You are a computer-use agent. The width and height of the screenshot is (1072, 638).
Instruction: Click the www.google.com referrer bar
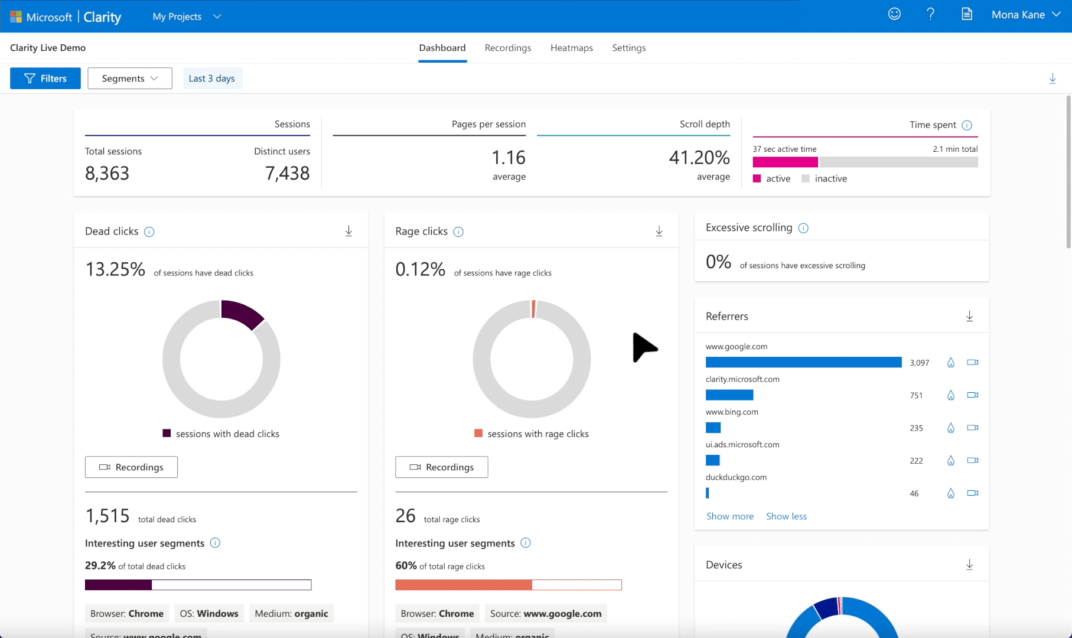click(x=803, y=362)
